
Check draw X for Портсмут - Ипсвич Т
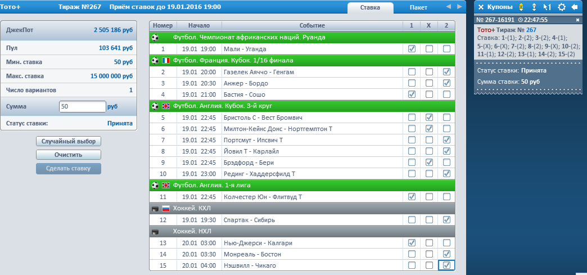pyautogui.click(x=429, y=140)
